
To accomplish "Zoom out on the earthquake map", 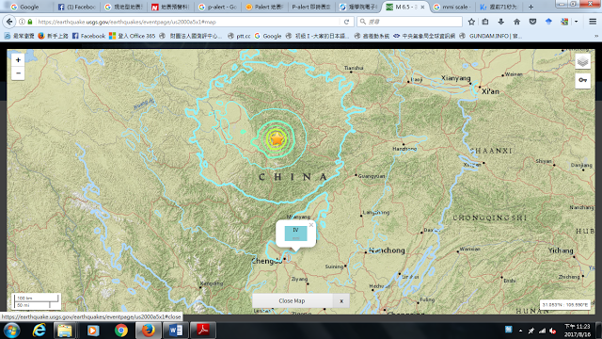I will (x=18, y=73).
